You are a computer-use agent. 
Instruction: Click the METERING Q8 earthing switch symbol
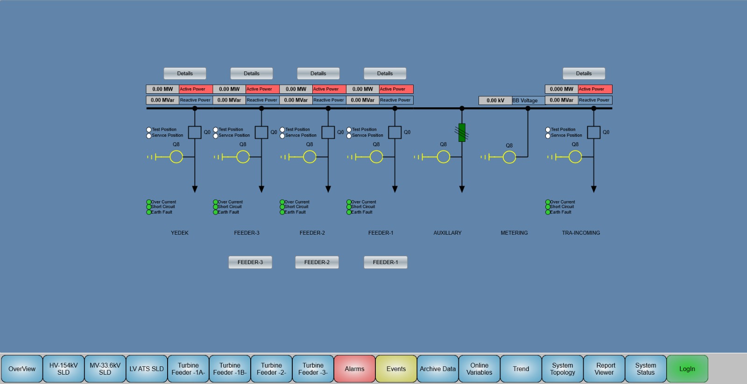click(509, 157)
